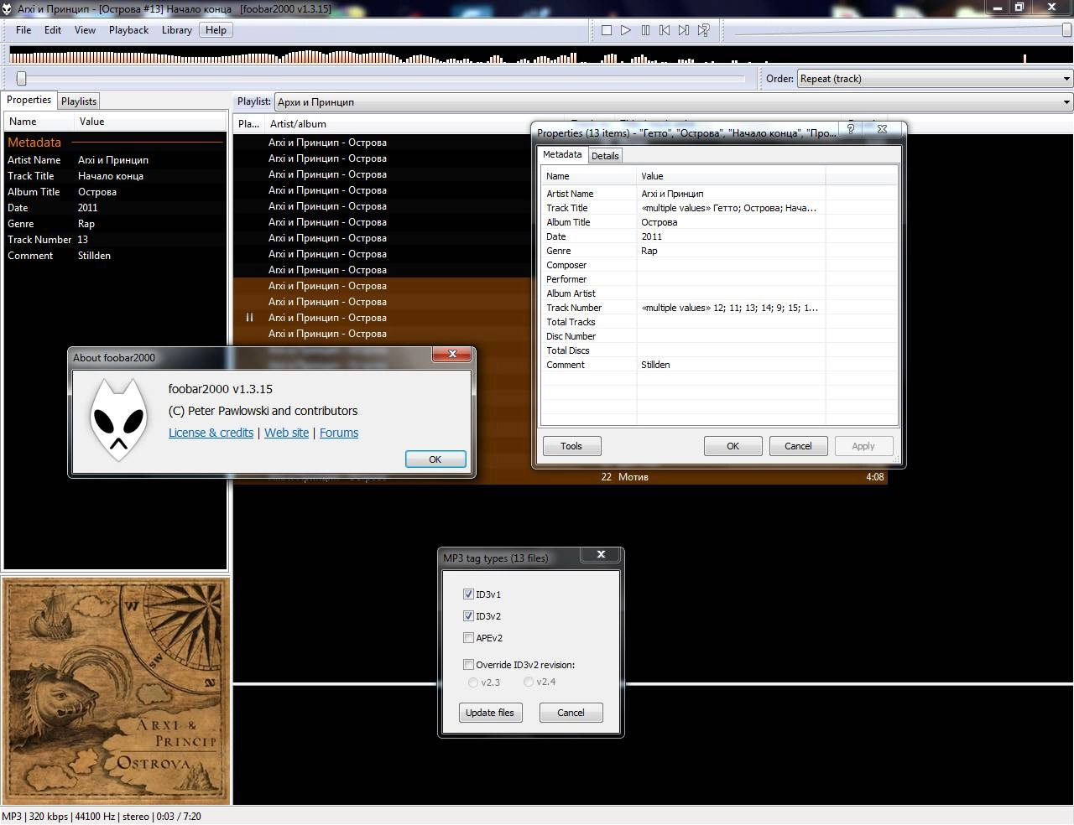This screenshot has height=825, width=1074.
Task: Play a random track icon
Action: 704,30
